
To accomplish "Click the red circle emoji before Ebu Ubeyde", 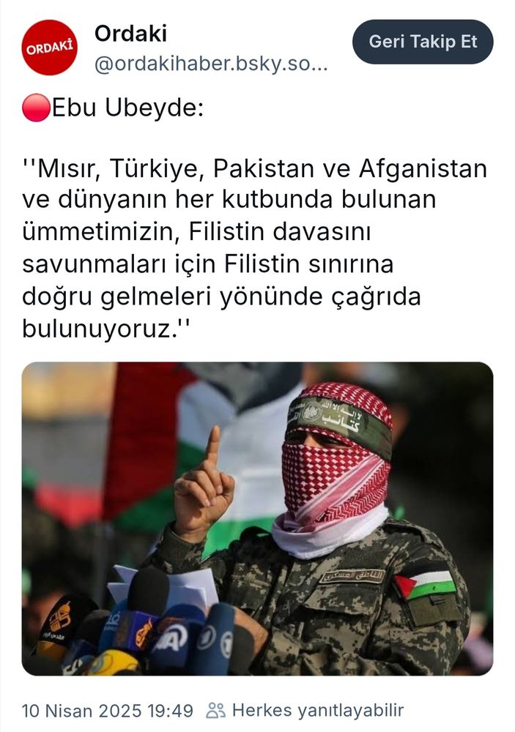I will pyautogui.click(x=36, y=108).
